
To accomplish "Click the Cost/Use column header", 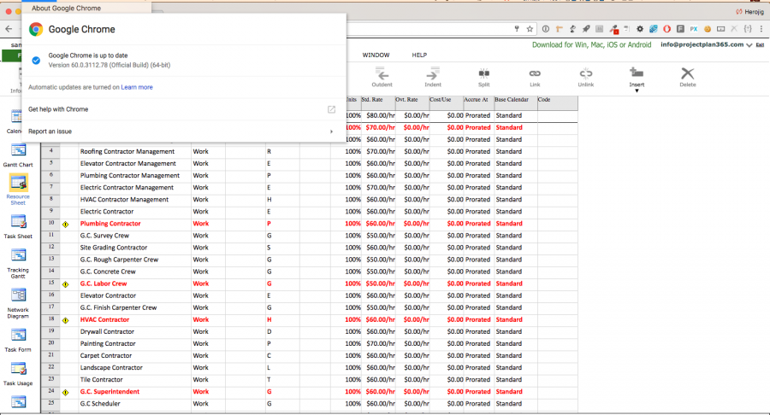I will click(447, 102).
